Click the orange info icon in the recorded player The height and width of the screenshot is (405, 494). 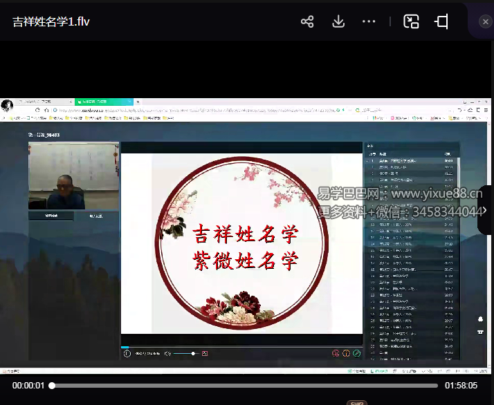point(346,353)
